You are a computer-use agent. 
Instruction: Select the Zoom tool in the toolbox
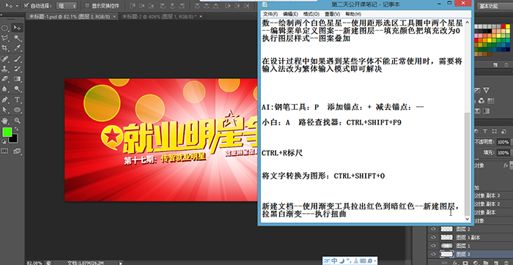[x=18, y=120]
